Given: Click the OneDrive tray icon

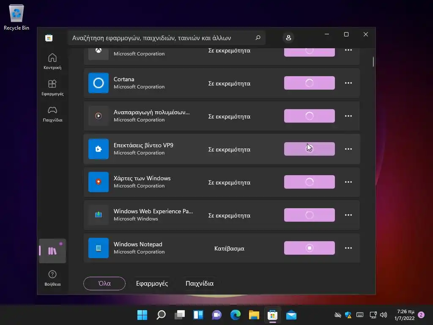Looking at the screenshot, I should pyautogui.click(x=337, y=315).
